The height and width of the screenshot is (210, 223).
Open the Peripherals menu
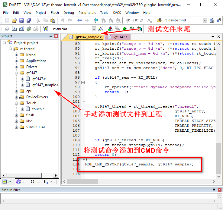[x=87, y=13]
